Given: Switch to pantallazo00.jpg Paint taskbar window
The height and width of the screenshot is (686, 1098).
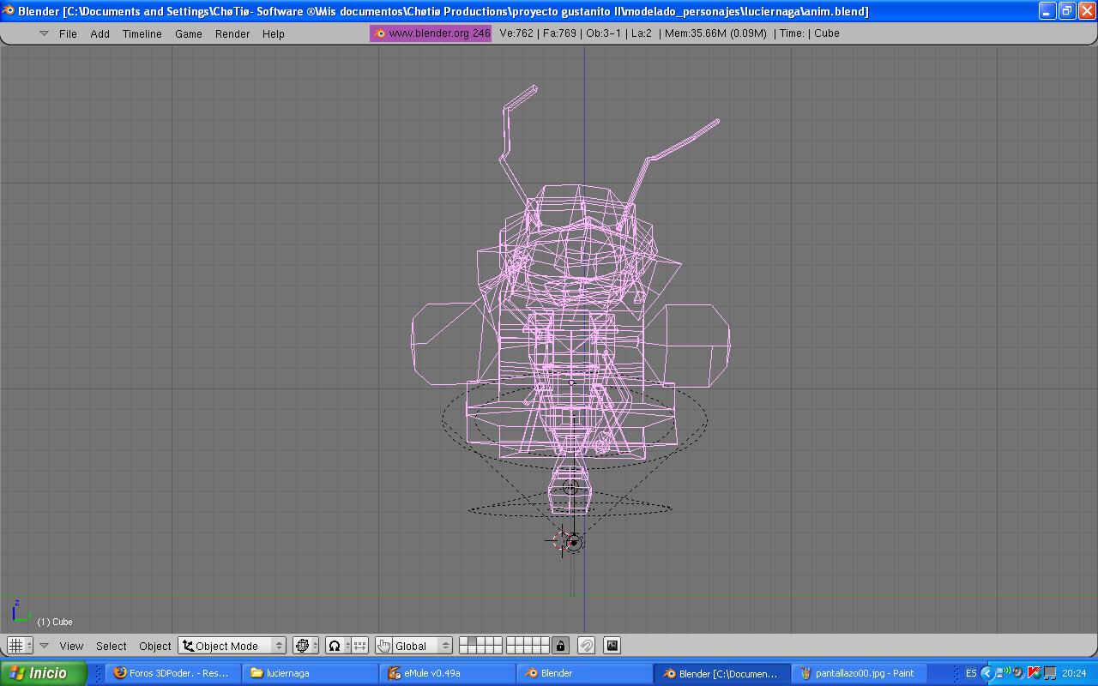Looking at the screenshot, I should (x=858, y=673).
